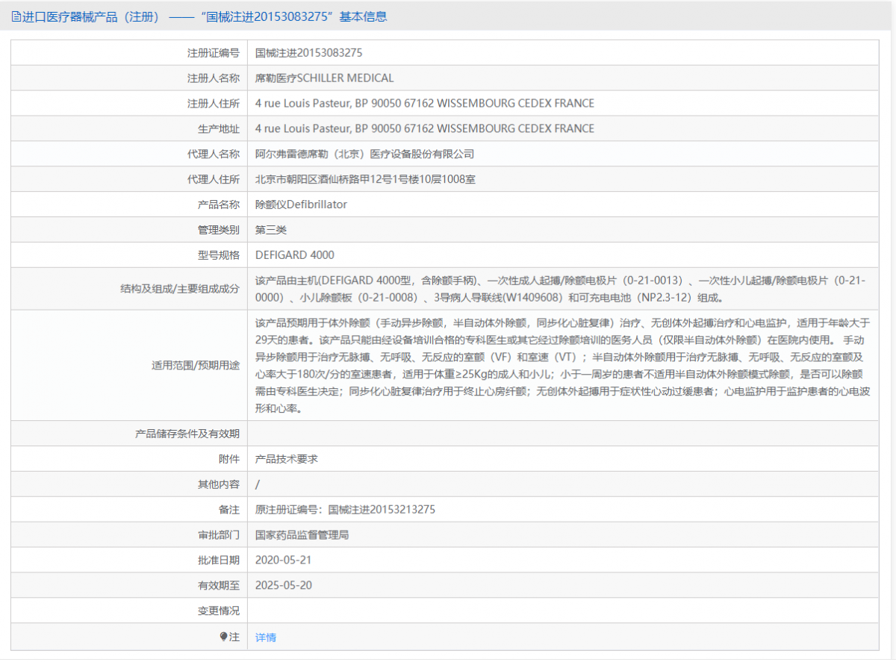Select model DEFIGARD 4000

click(295, 255)
